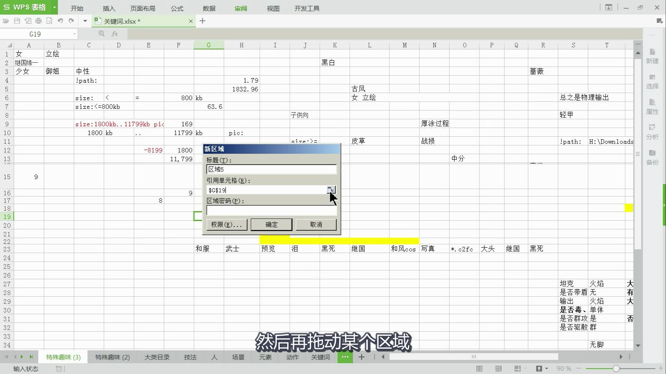Open 分析 in the right sidebar

652,132
